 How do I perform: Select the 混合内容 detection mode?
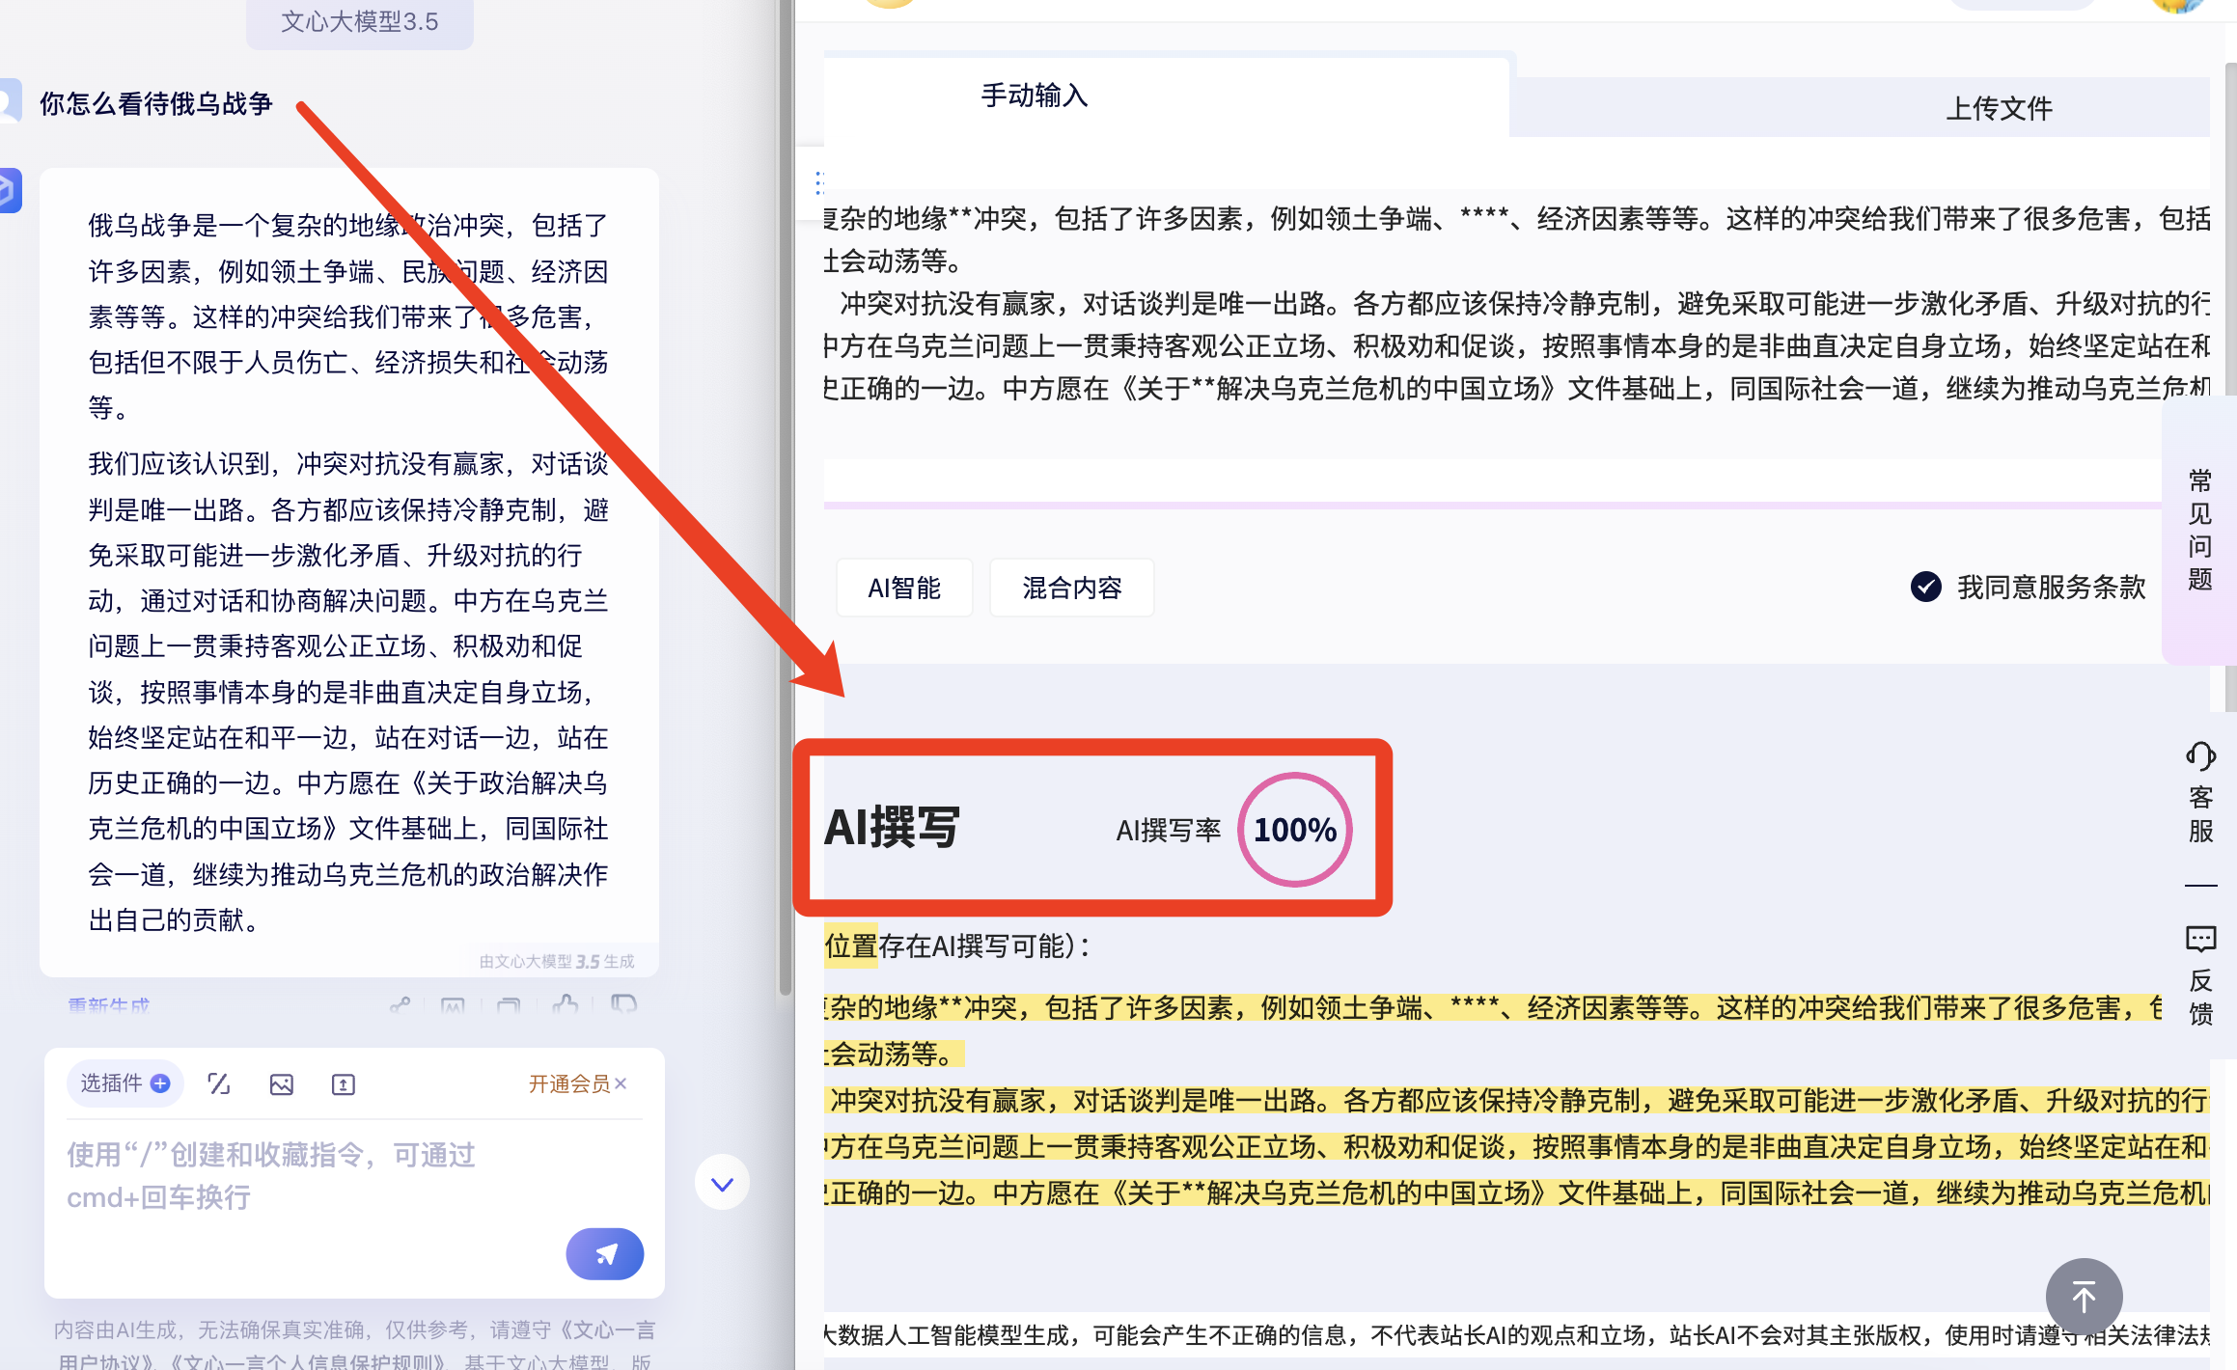click(1071, 588)
